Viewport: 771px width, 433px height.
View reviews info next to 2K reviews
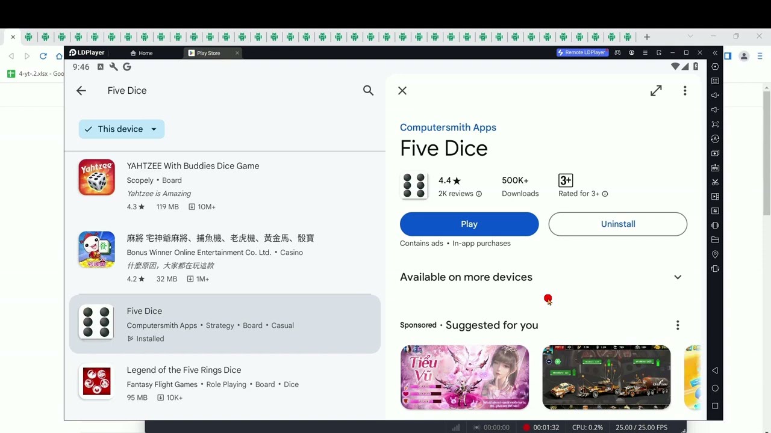click(479, 194)
